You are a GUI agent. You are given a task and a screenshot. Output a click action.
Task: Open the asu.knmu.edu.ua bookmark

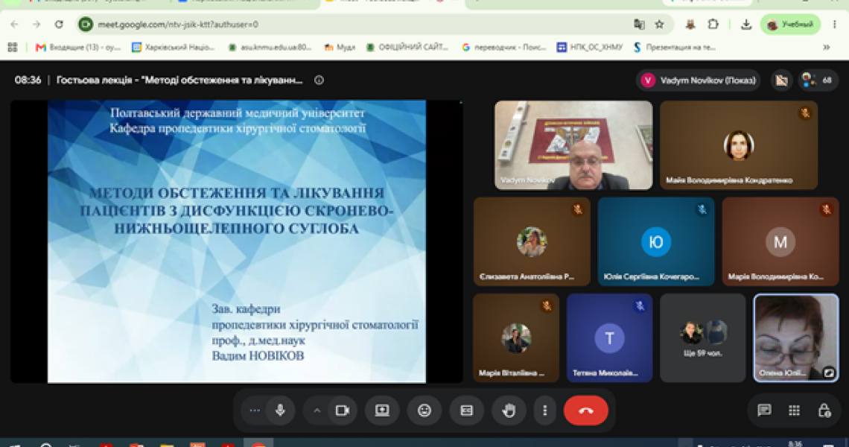coord(270,48)
